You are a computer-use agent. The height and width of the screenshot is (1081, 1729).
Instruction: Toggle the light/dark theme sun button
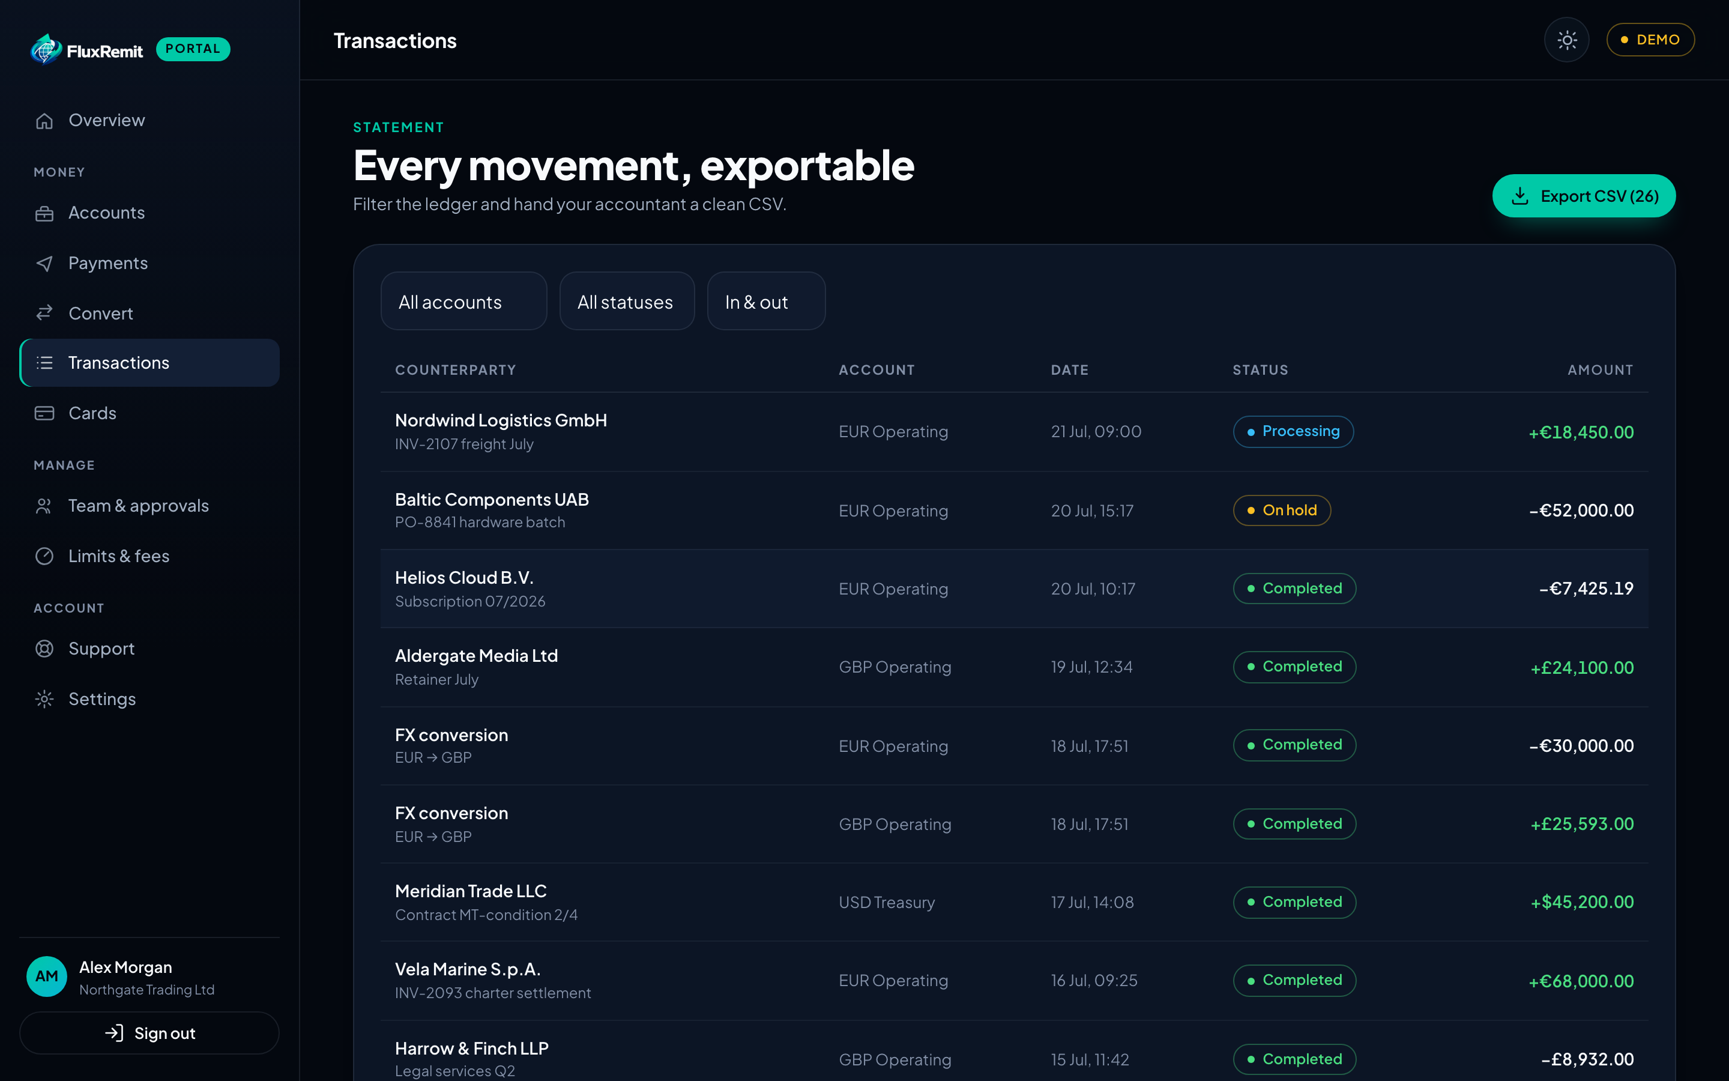tap(1567, 40)
